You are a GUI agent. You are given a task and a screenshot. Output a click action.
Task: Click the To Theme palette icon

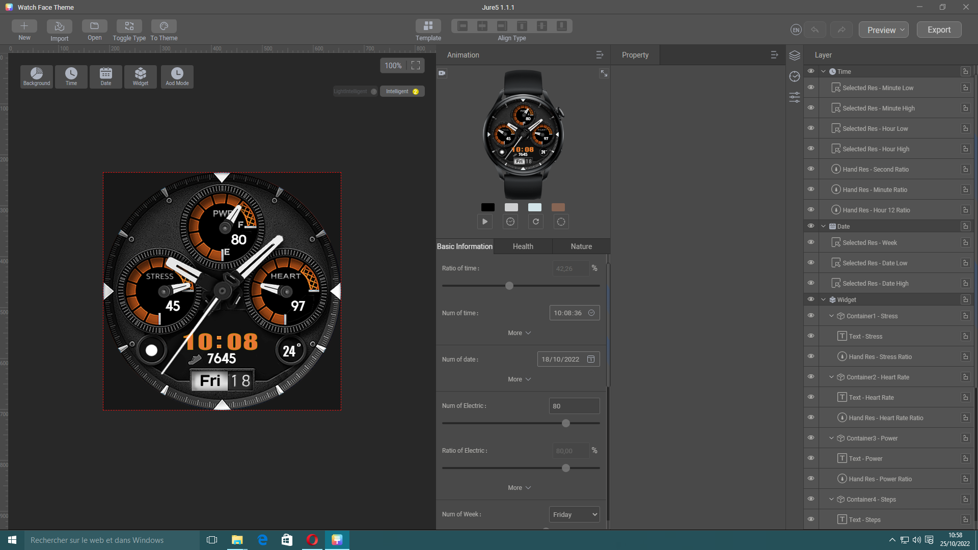pyautogui.click(x=164, y=26)
